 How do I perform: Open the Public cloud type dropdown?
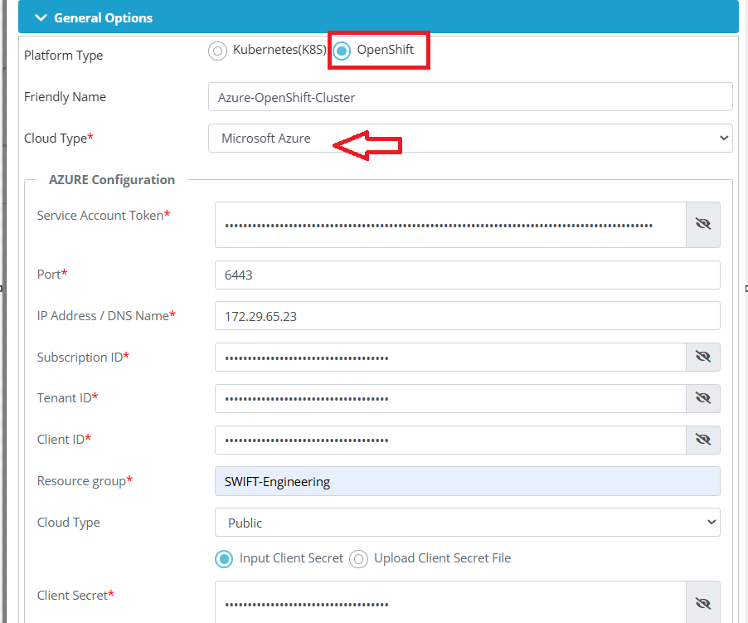[x=467, y=523]
